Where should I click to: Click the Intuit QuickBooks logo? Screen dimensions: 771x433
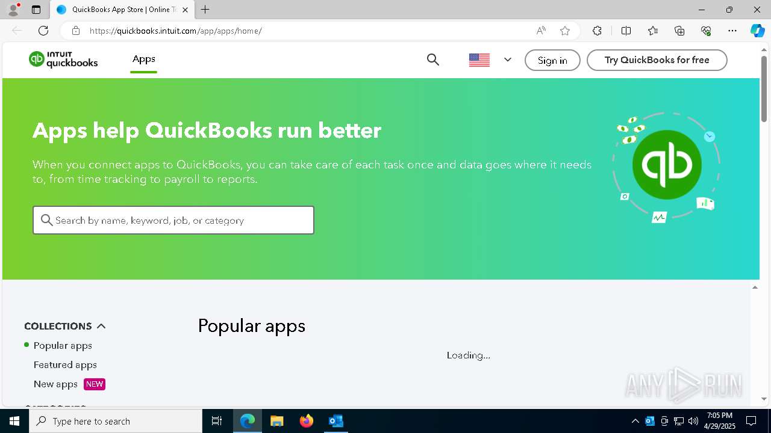coord(63,59)
